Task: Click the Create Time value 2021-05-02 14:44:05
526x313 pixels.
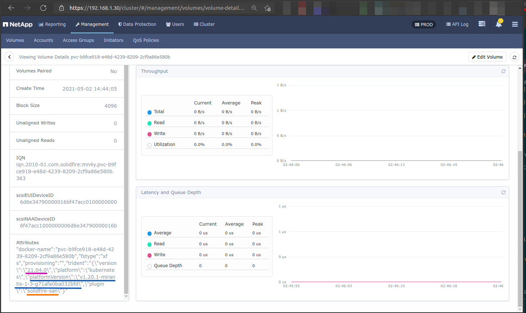Action: (x=90, y=89)
